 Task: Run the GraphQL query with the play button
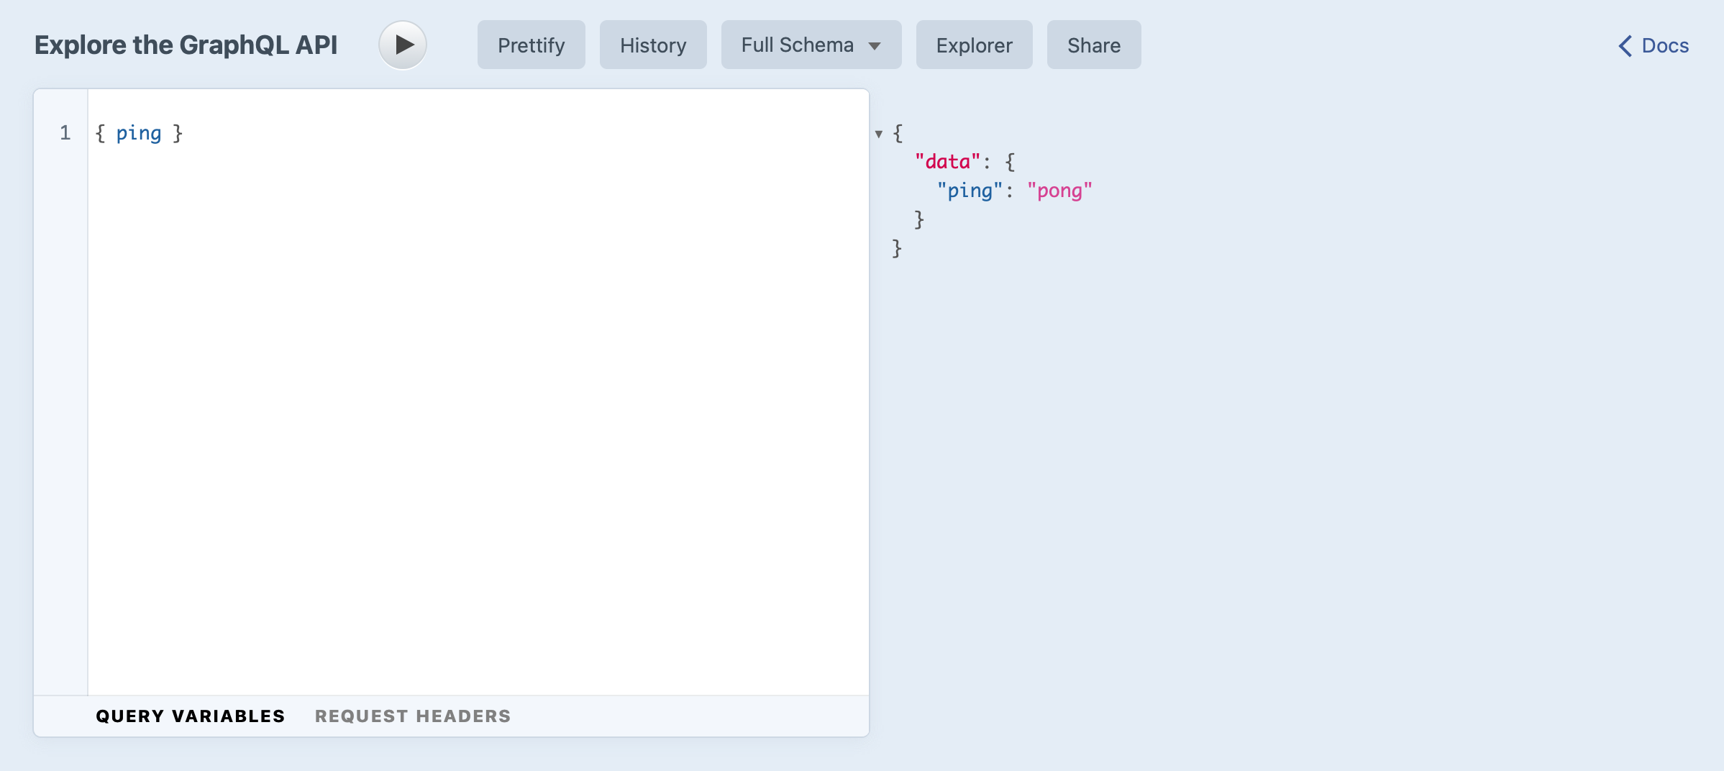[402, 44]
